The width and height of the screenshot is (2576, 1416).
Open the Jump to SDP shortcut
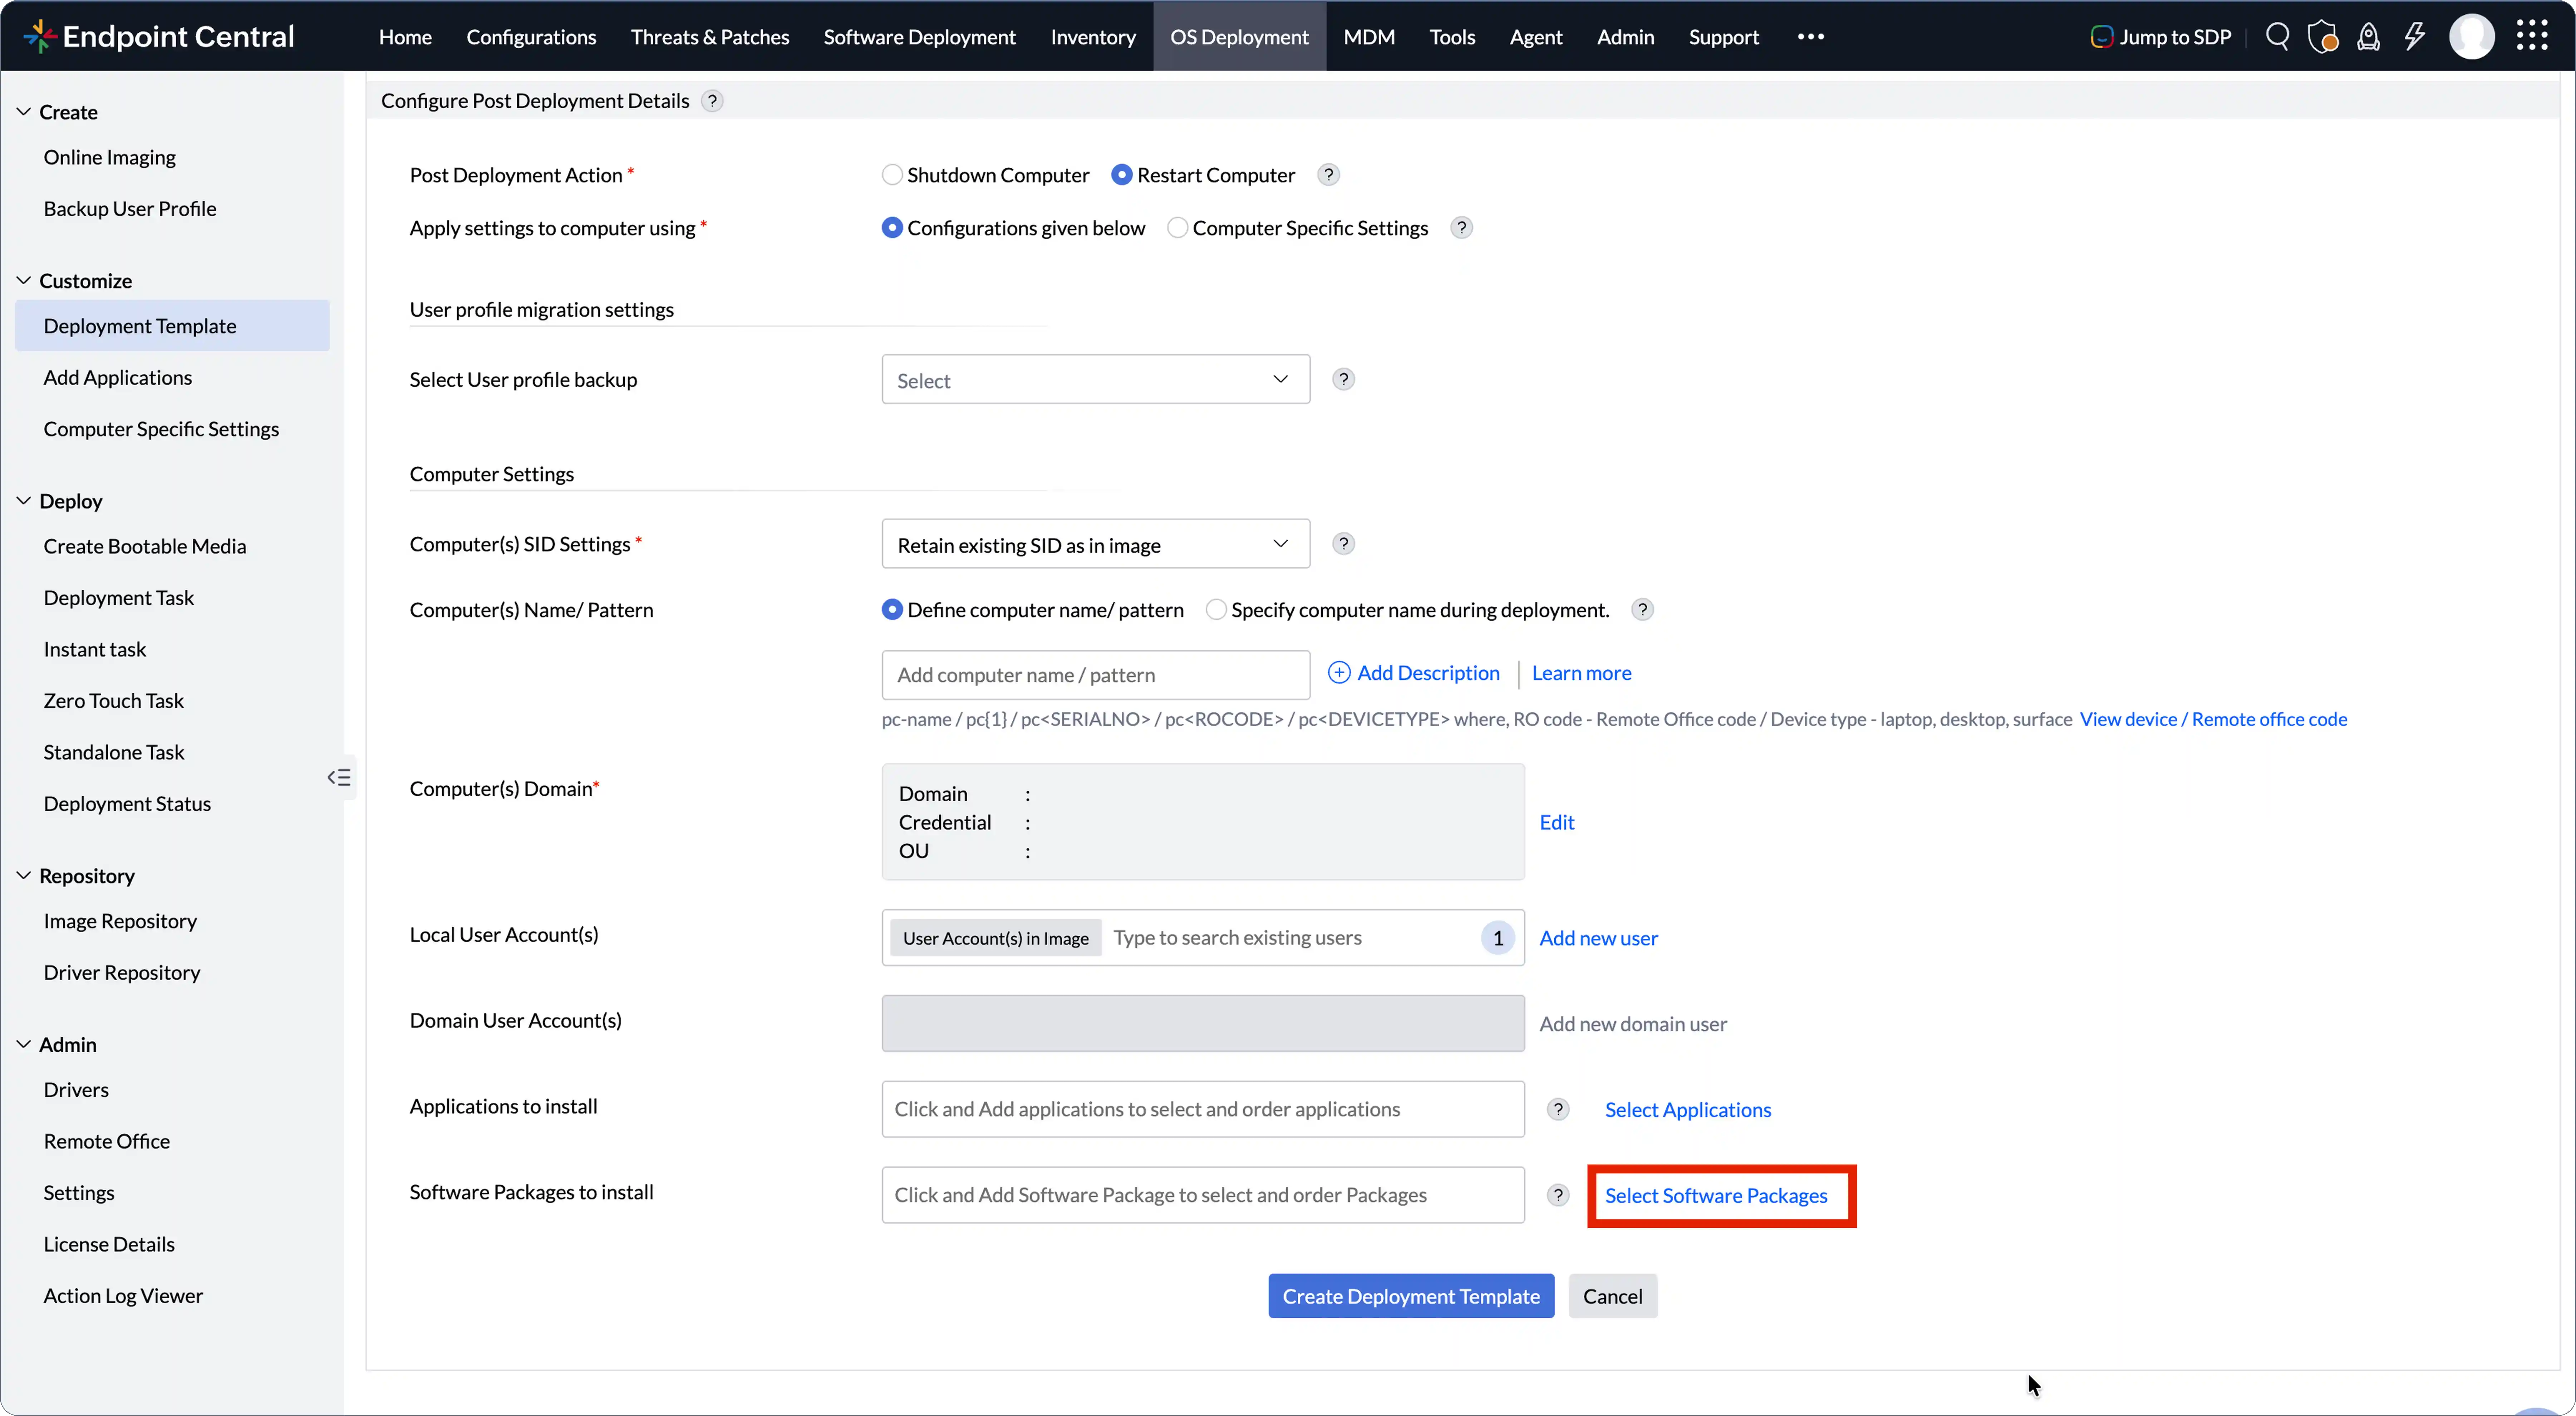point(2161,37)
